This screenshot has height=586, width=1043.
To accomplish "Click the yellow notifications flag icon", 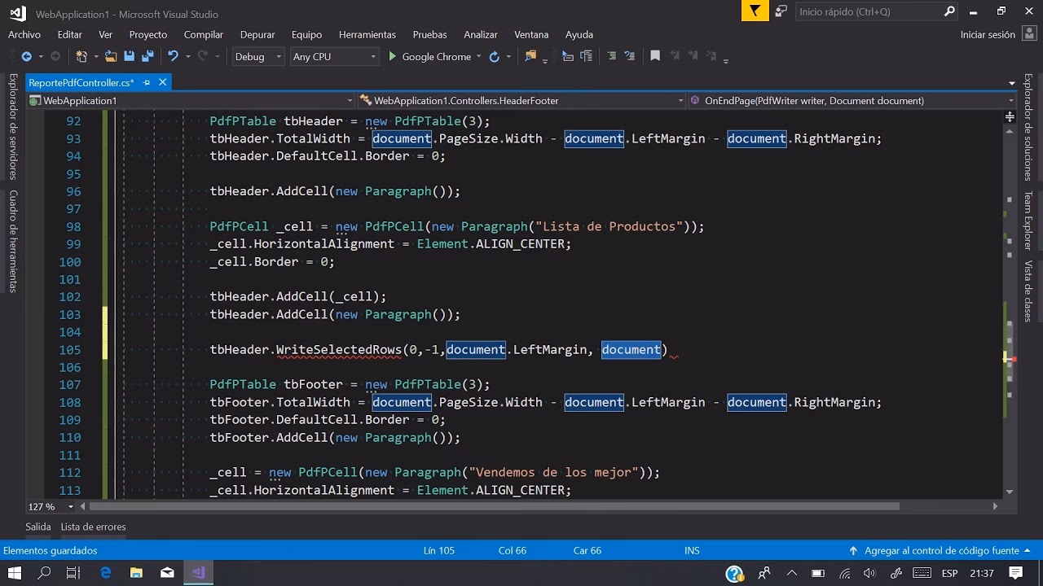I will coord(755,11).
